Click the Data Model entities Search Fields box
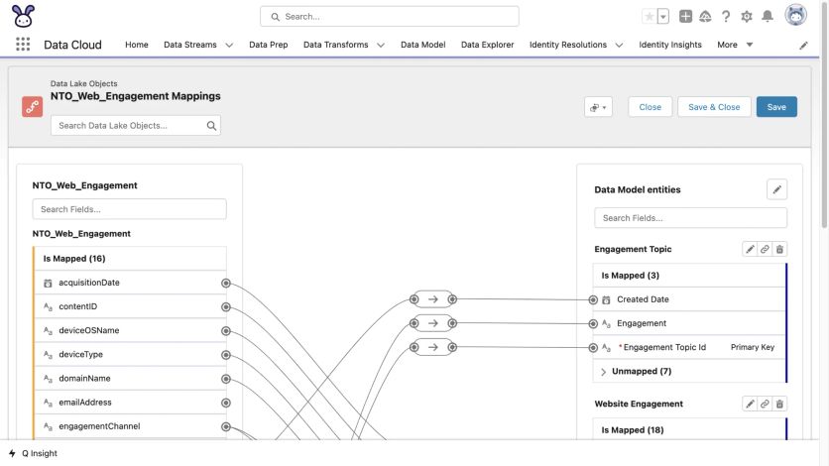Image resolution: width=829 pixels, height=466 pixels. point(690,218)
